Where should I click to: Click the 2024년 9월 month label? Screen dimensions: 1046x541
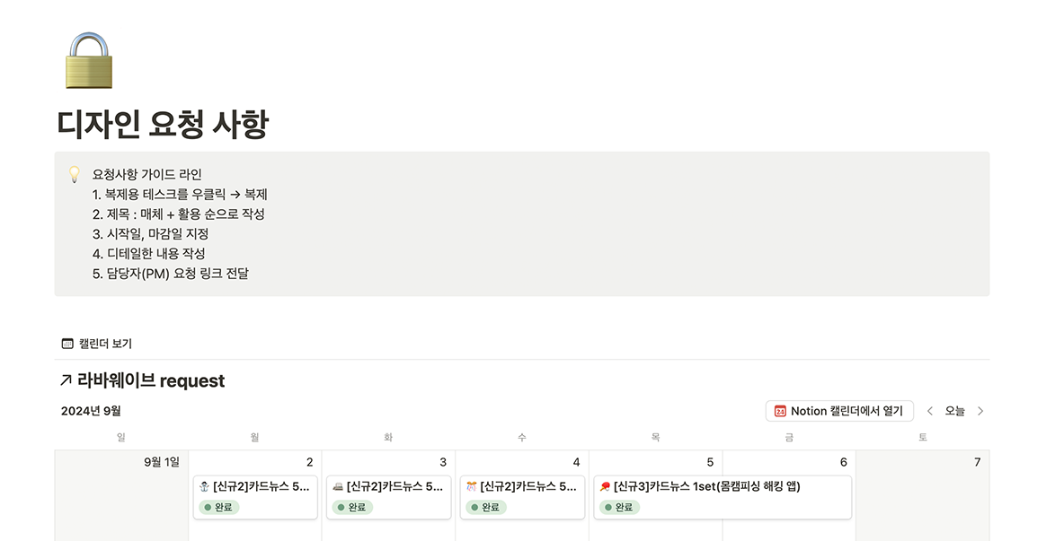tap(91, 411)
